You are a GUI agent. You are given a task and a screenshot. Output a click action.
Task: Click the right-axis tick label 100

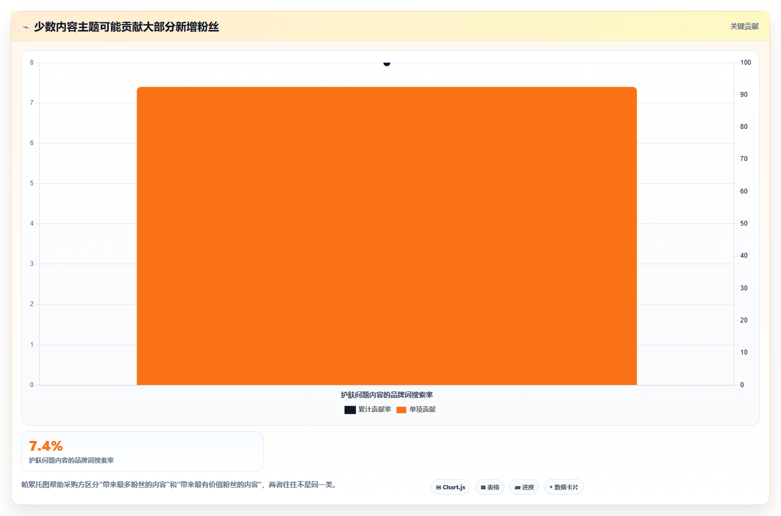click(745, 63)
